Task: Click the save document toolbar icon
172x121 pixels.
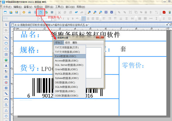Action: pos(17,12)
